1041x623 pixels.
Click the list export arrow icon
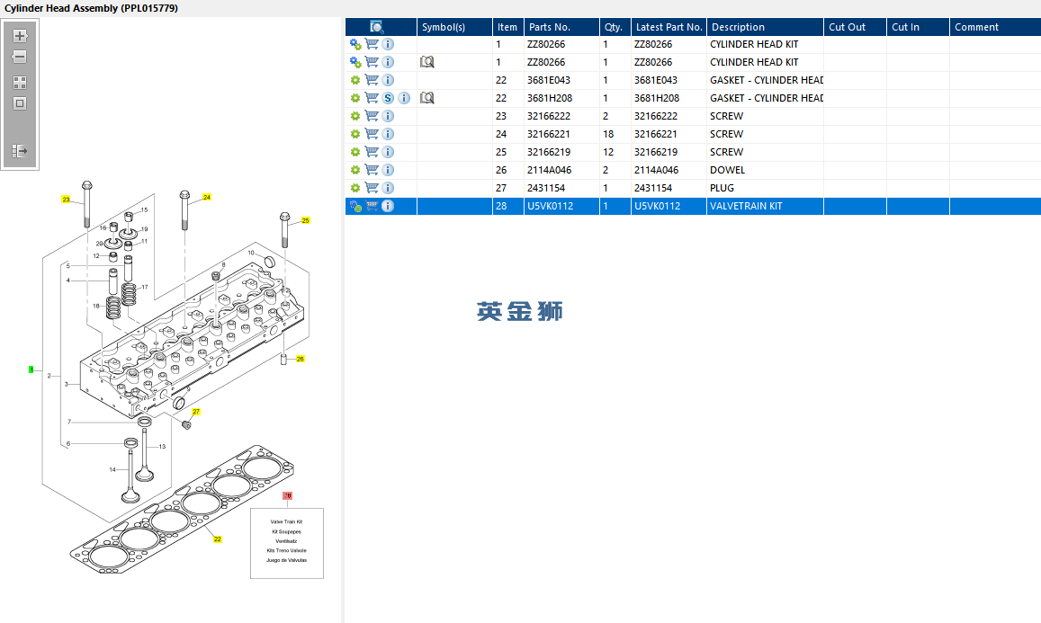[x=20, y=151]
